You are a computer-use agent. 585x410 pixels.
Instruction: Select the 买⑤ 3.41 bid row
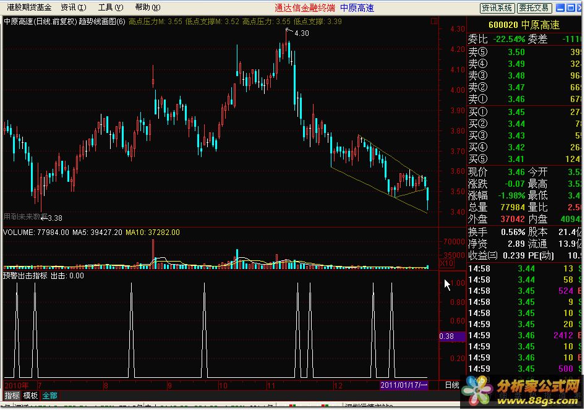[x=524, y=159]
